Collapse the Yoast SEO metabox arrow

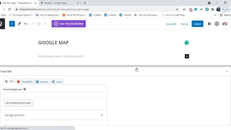click(227, 71)
